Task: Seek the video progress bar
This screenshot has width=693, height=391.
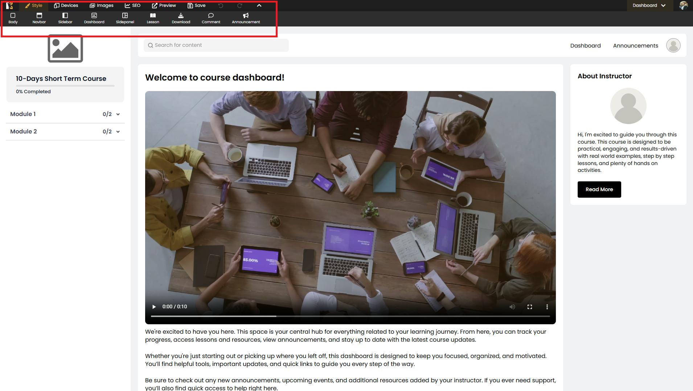Action: [x=350, y=316]
